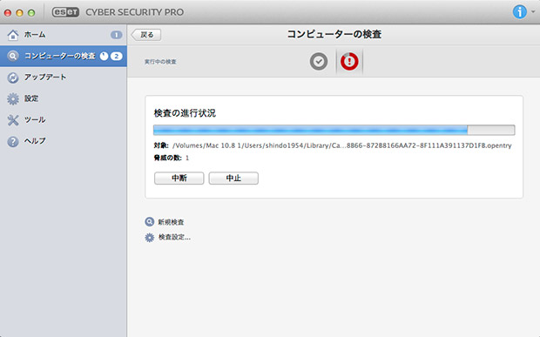Screen dimensions: 540x337
Task: Click the 新規検査 magnifier icon
Action: tap(150, 222)
